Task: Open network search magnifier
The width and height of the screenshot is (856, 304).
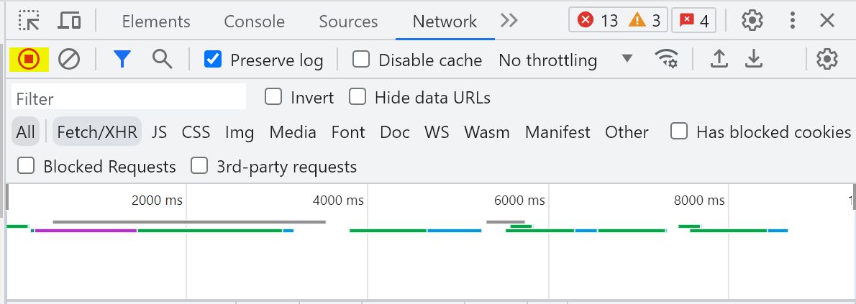Action: tap(162, 58)
